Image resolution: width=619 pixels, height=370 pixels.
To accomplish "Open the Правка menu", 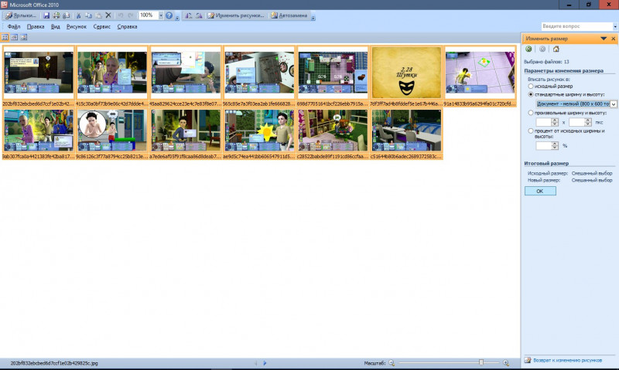I will [x=36, y=26].
